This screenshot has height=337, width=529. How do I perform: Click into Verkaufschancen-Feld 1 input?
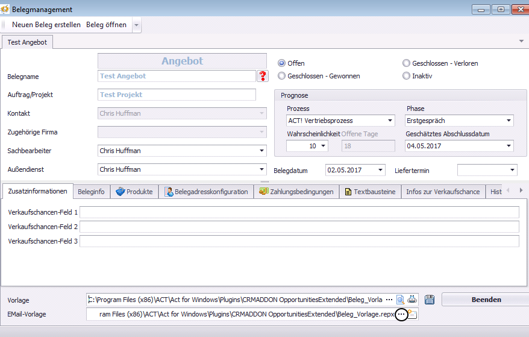(x=299, y=212)
